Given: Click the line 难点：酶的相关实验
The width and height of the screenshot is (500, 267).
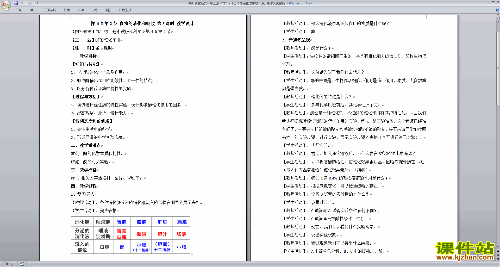Looking at the screenshot, I should click(x=91, y=162).
